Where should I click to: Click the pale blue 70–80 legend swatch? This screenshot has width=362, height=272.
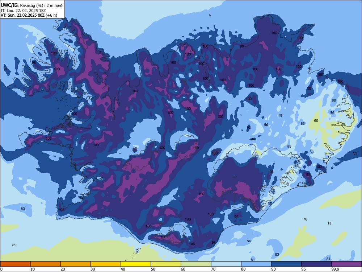[226, 264]
